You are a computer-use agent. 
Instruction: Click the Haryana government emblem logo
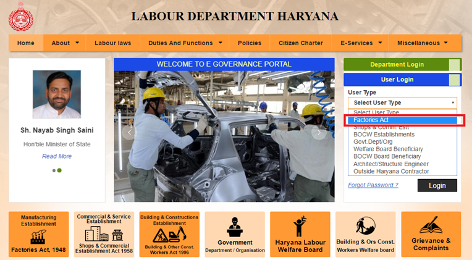(x=21, y=16)
